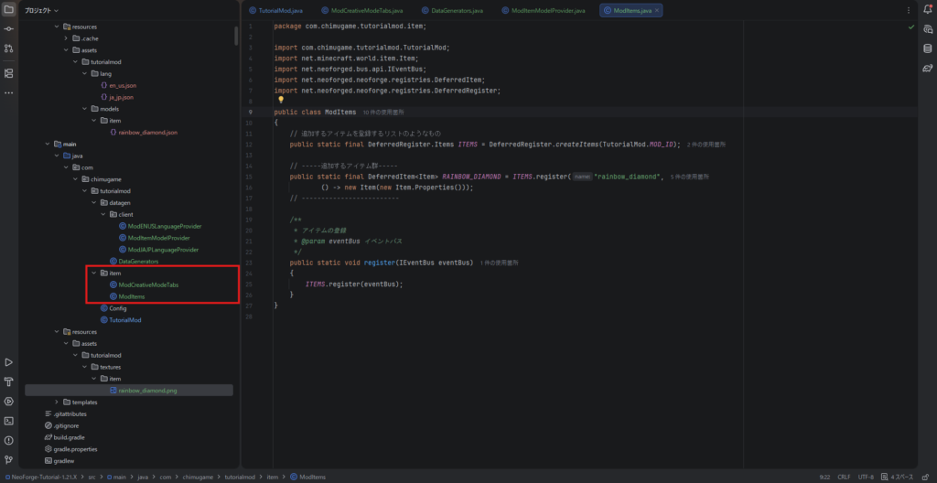937x483 pixels.
Task: Open the Database tool window
Action: click(x=926, y=48)
